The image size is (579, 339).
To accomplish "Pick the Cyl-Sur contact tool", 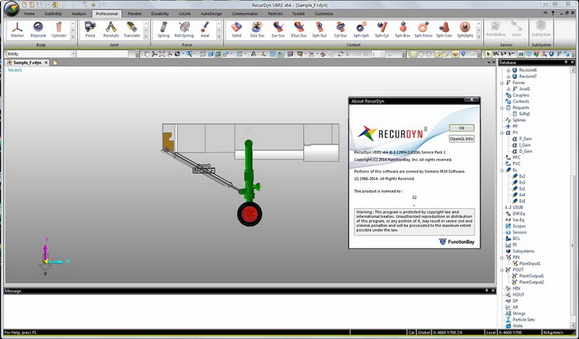I will 340,30.
